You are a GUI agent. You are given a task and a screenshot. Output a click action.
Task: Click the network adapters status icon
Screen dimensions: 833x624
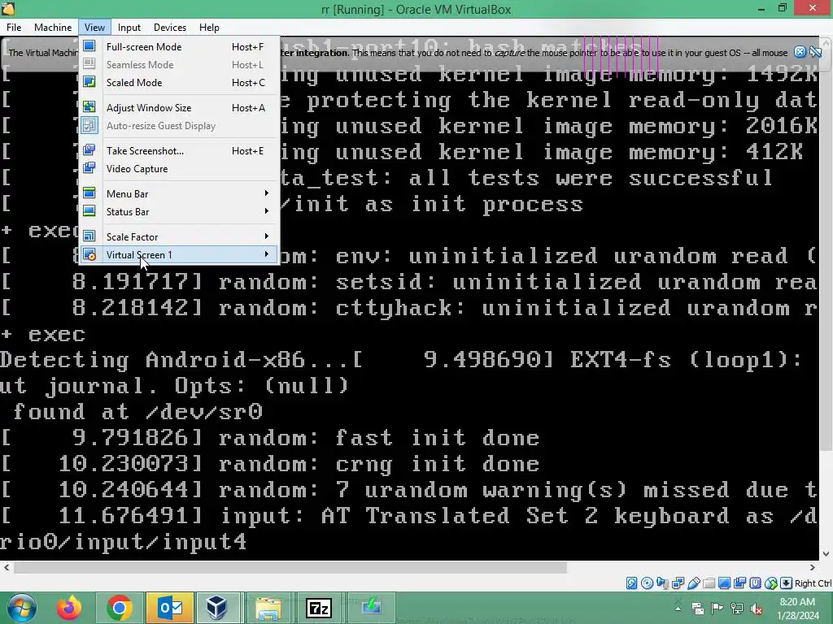pyautogui.click(x=678, y=583)
